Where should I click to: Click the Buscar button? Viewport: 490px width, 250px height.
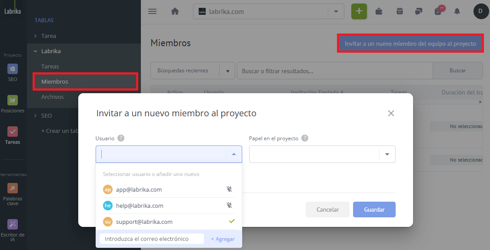pyautogui.click(x=457, y=71)
